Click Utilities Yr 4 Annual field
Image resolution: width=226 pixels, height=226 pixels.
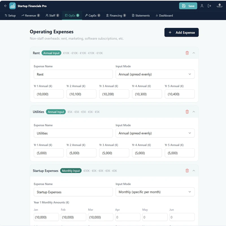pos(147,153)
